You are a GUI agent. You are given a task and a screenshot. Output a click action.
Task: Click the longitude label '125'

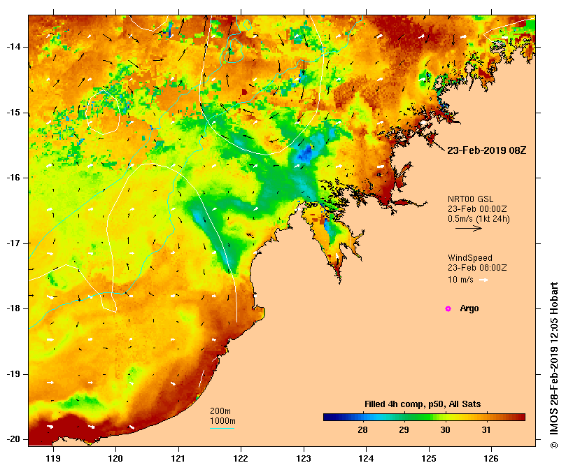(429, 459)
